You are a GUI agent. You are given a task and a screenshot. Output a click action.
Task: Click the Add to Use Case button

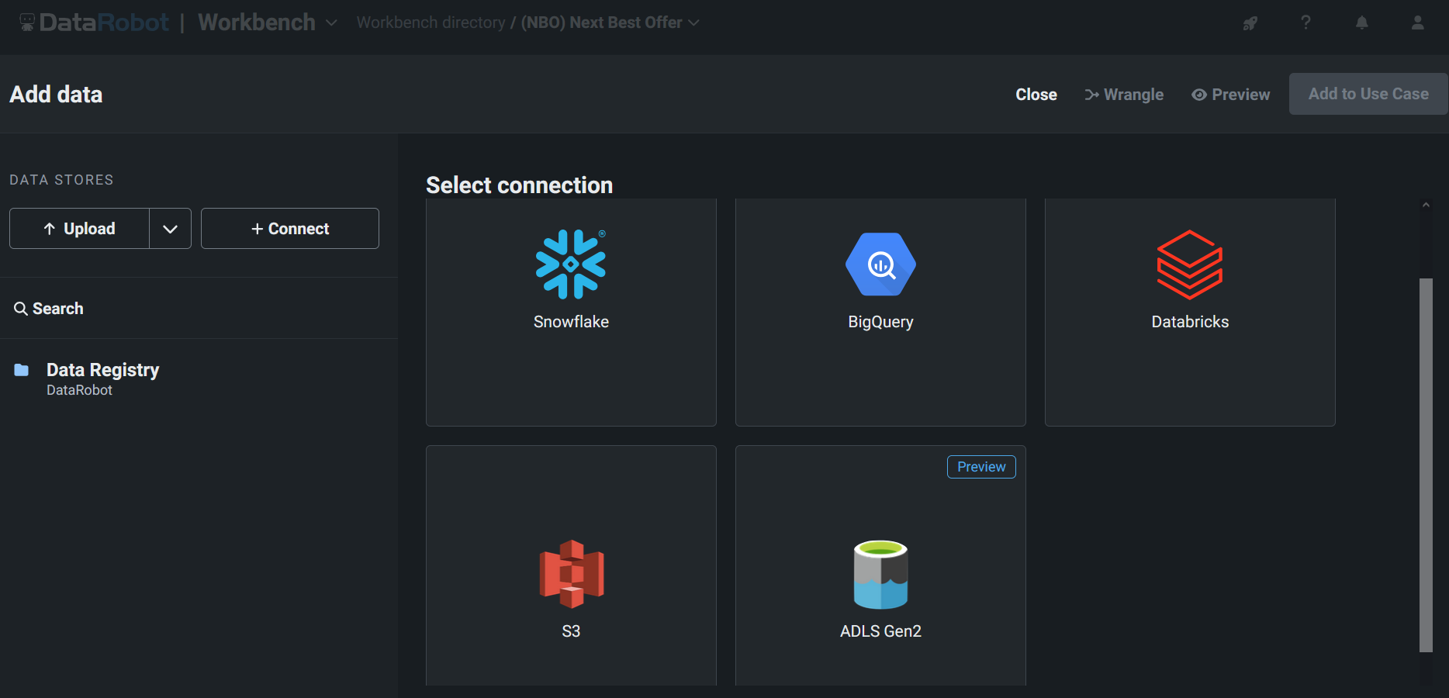(x=1368, y=93)
